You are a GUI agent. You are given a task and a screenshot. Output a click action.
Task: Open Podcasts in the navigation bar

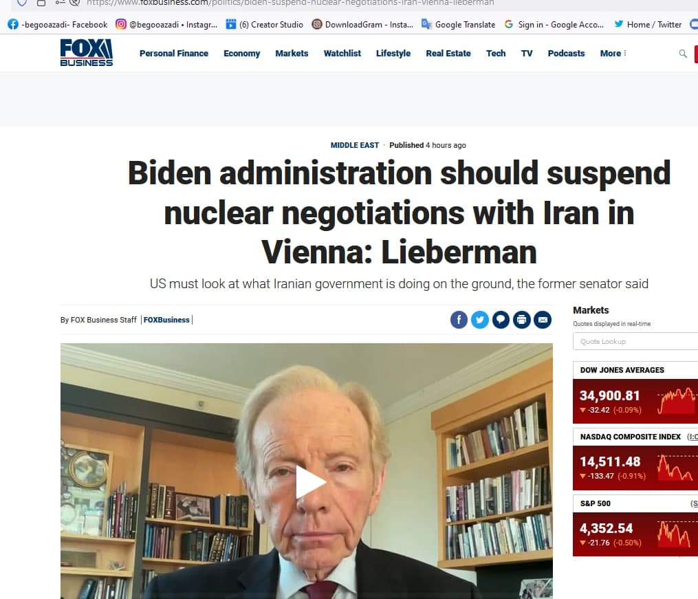(566, 54)
